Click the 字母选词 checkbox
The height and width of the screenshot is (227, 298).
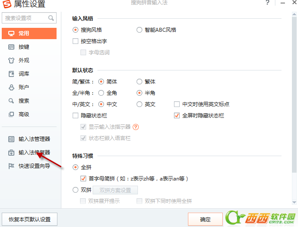click(83, 53)
